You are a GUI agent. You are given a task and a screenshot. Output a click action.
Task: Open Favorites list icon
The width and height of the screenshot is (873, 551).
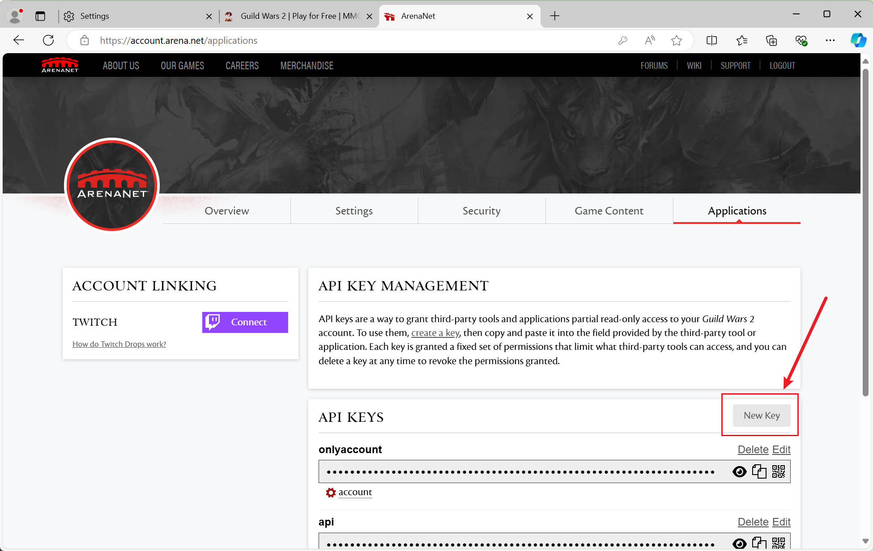coord(741,41)
